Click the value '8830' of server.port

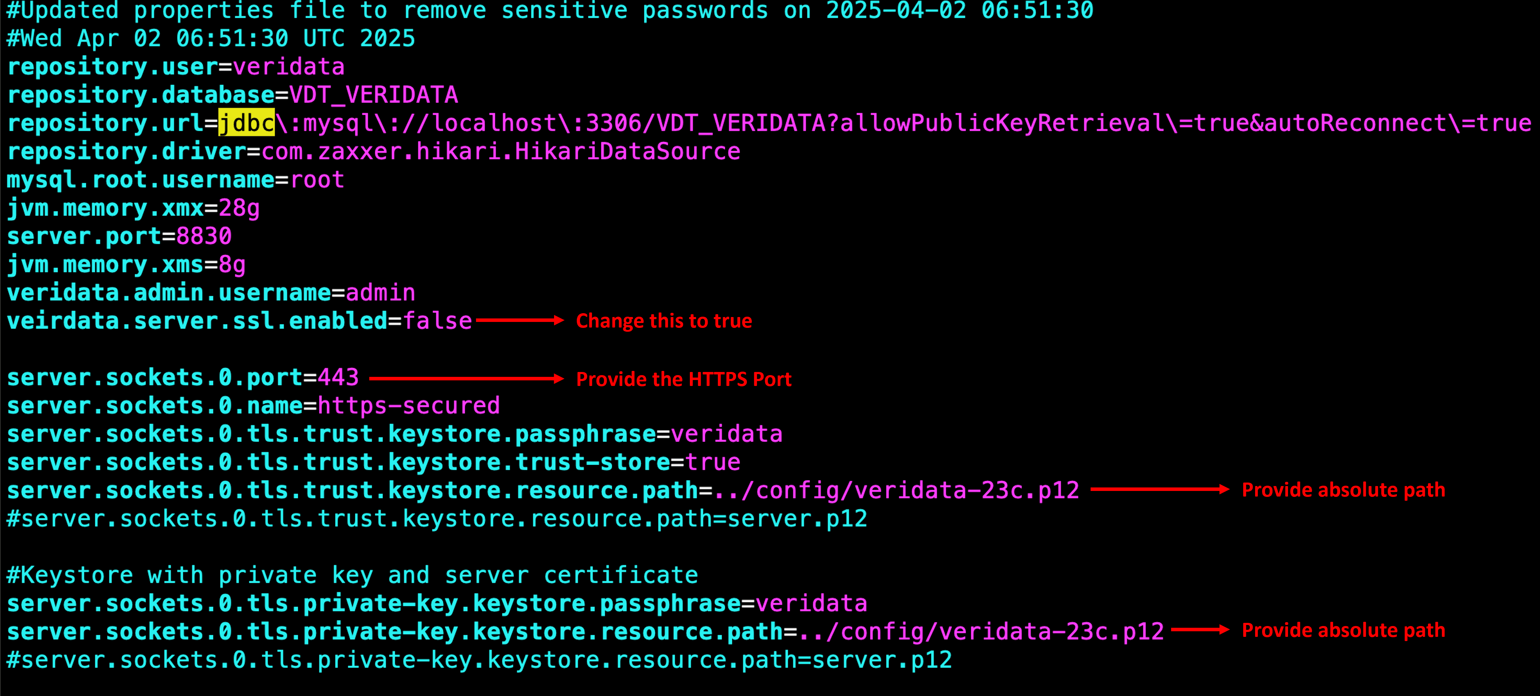coord(204,236)
